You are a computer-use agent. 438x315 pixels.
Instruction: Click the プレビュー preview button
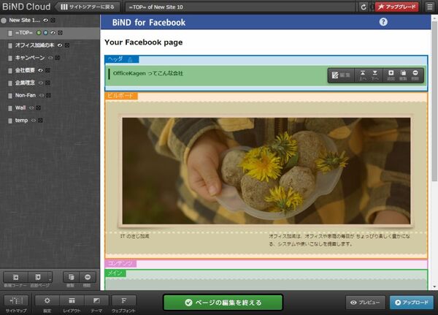click(366, 303)
